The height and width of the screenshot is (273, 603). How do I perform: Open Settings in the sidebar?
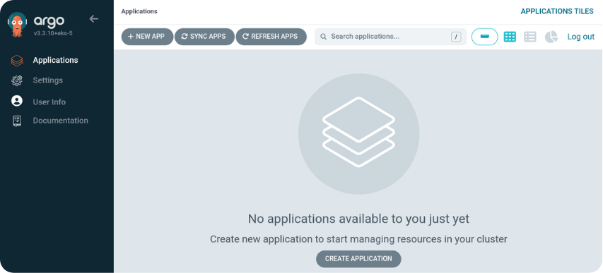pyautogui.click(x=47, y=80)
